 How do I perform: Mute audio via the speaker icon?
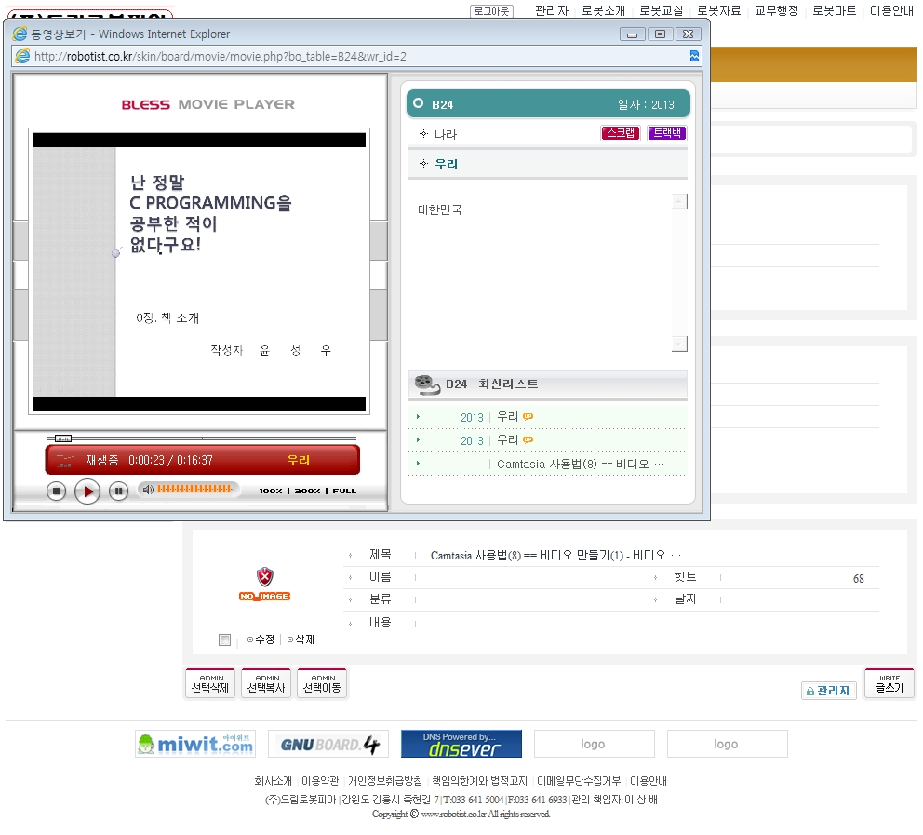click(148, 490)
